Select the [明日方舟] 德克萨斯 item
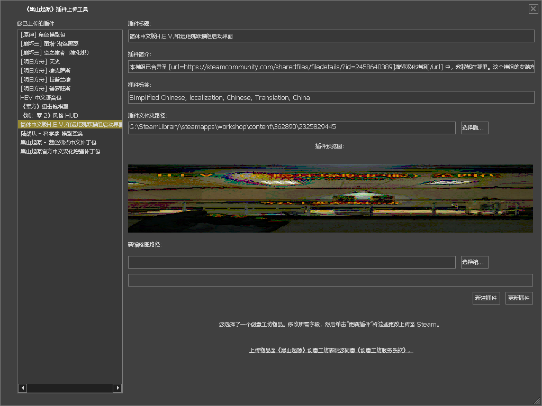Image resolution: width=542 pixels, height=406 pixels. [x=70, y=70]
